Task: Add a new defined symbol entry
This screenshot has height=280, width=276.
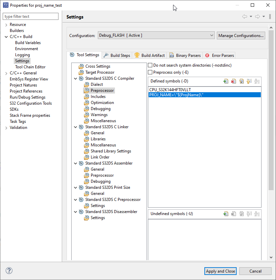Action: tap(226, 81)
